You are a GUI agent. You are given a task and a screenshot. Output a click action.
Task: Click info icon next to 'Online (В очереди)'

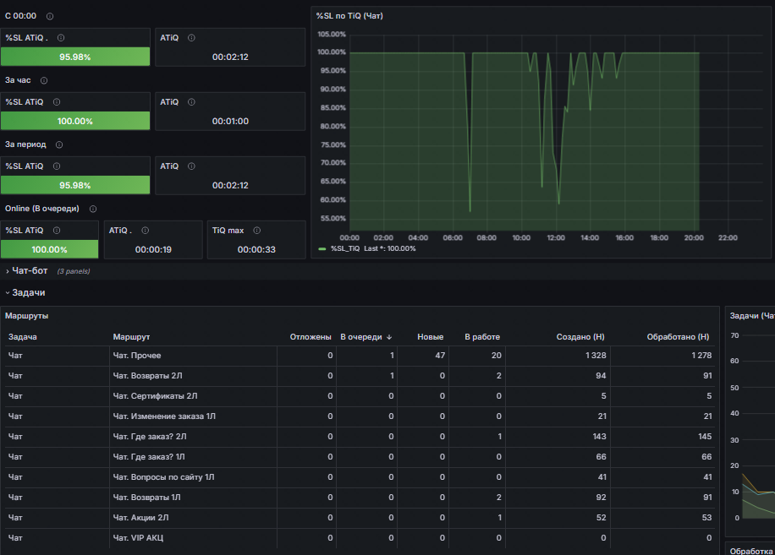(93, 209)
